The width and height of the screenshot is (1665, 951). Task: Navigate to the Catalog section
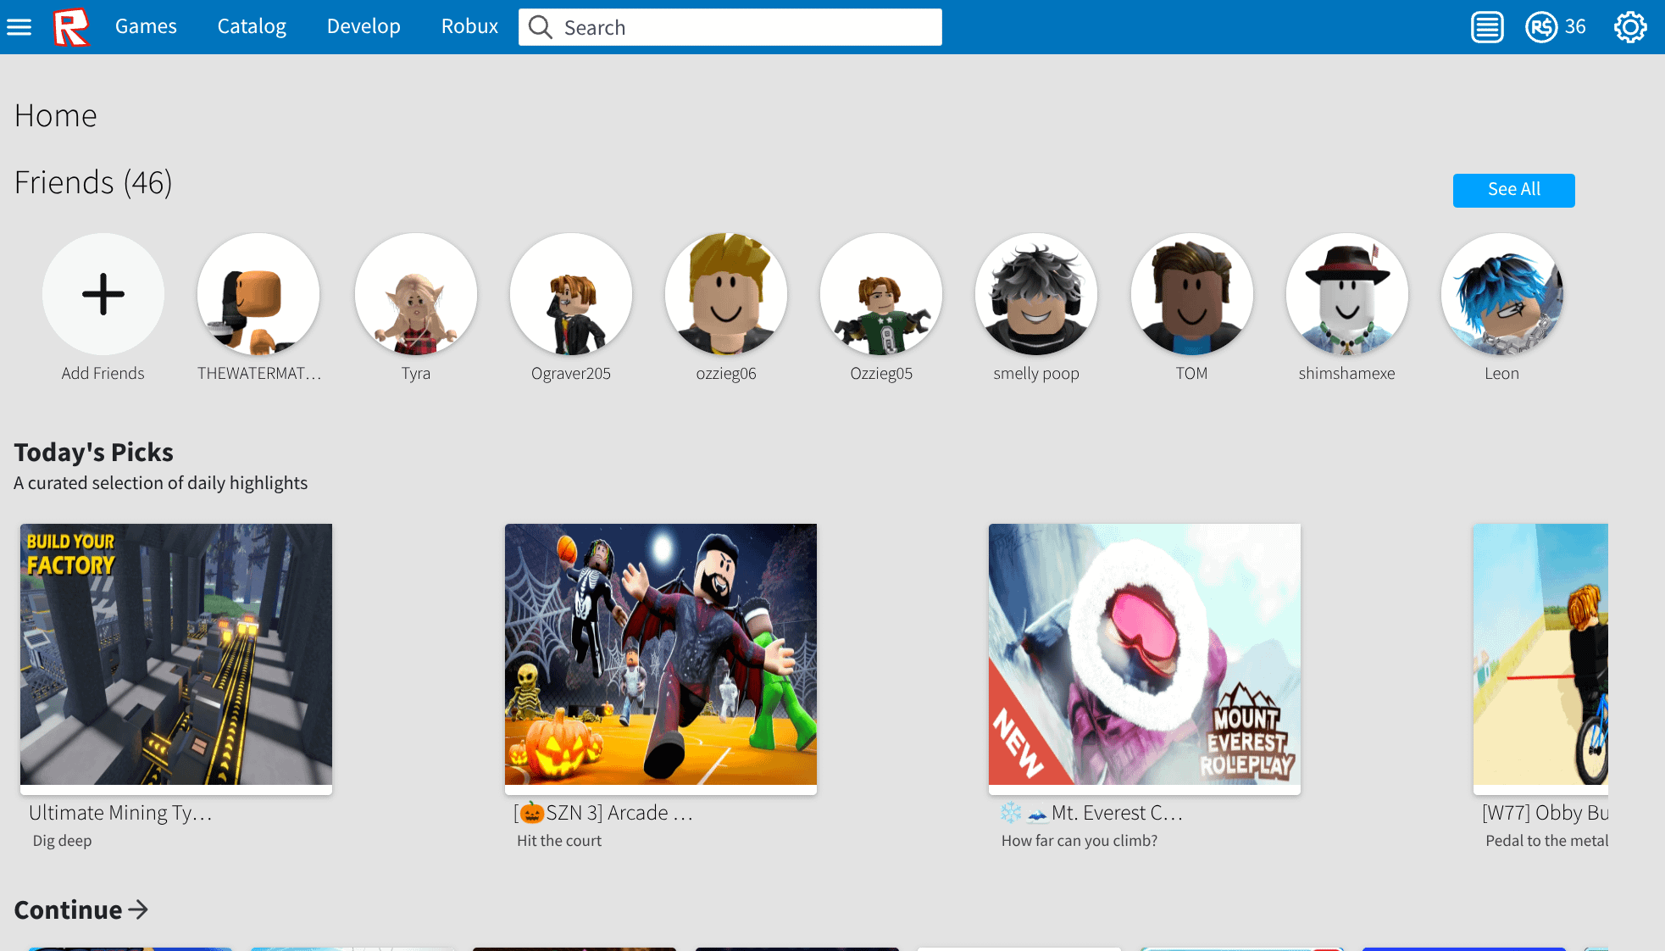pyautogui.click(x=251, y=26)
